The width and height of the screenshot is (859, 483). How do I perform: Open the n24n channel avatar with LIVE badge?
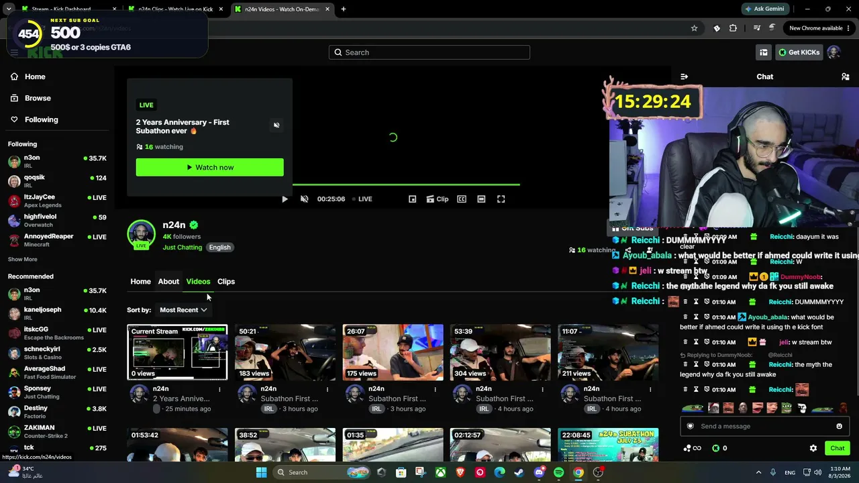click(141, 234)
